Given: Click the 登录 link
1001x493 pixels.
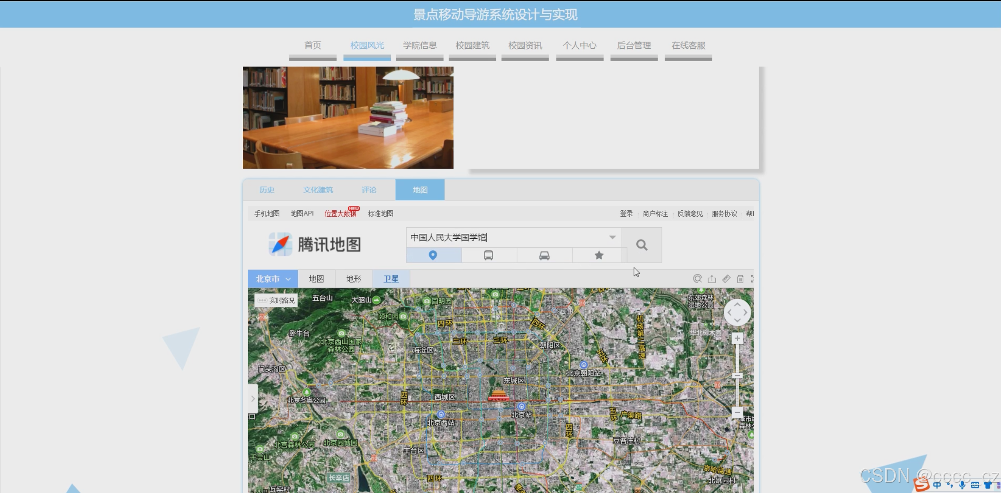Looking at the screenshot, I should tap(626, 214).
